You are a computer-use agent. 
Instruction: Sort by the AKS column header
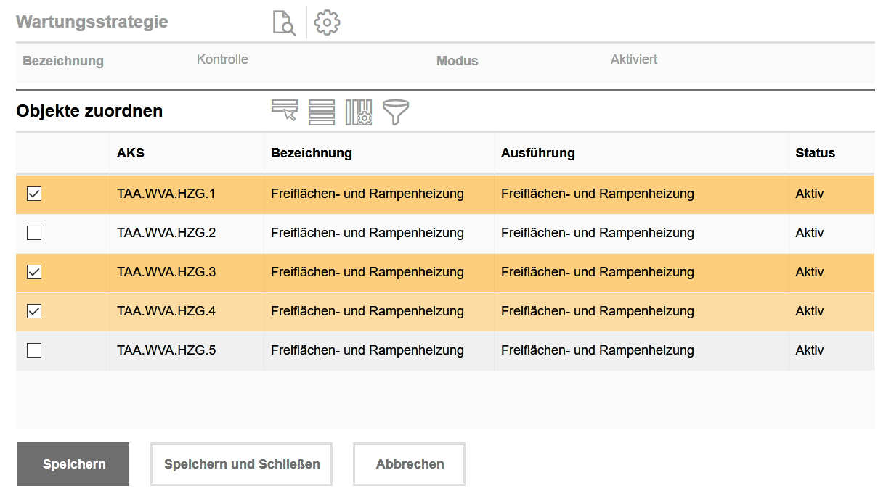click(x=131, y=153)
